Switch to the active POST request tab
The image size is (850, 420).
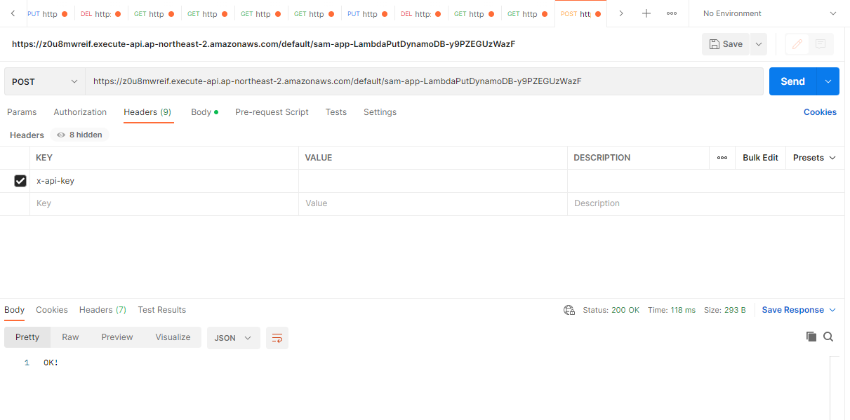[580, 14]
